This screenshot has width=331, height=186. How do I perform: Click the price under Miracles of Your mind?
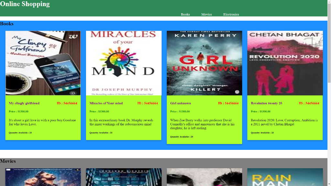[99, 111]
